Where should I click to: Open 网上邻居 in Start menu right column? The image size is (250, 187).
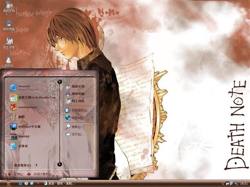point(75,101)
